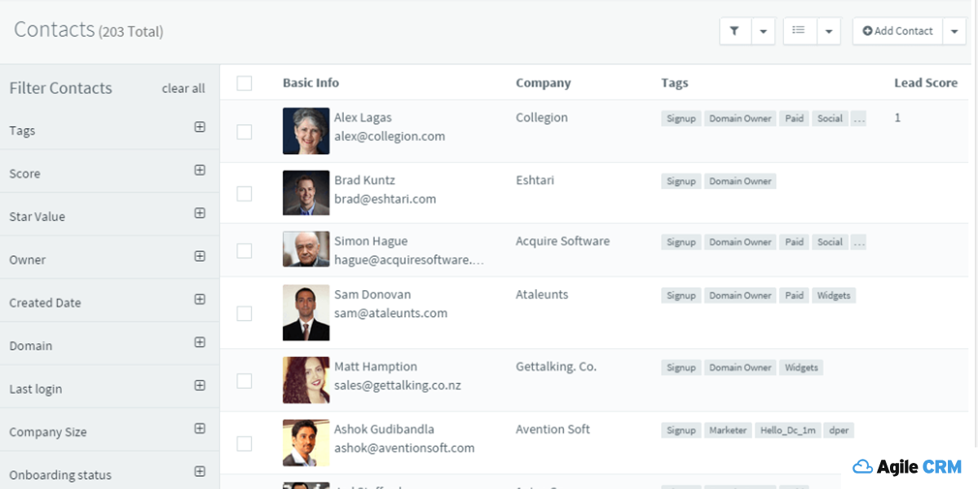
Task: Click the Widgets tag on Matt Hampton
Action: point(801,368)
